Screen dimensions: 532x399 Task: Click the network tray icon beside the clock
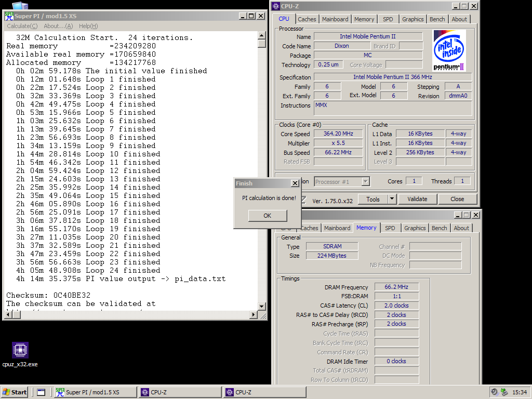504,392
